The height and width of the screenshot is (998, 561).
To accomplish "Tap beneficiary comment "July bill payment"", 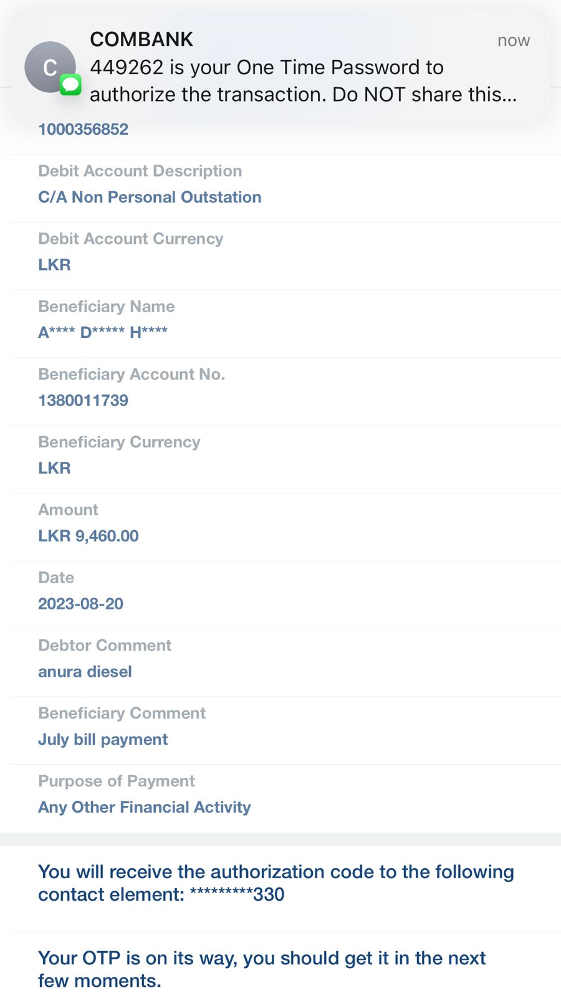I will click(103, 739).
